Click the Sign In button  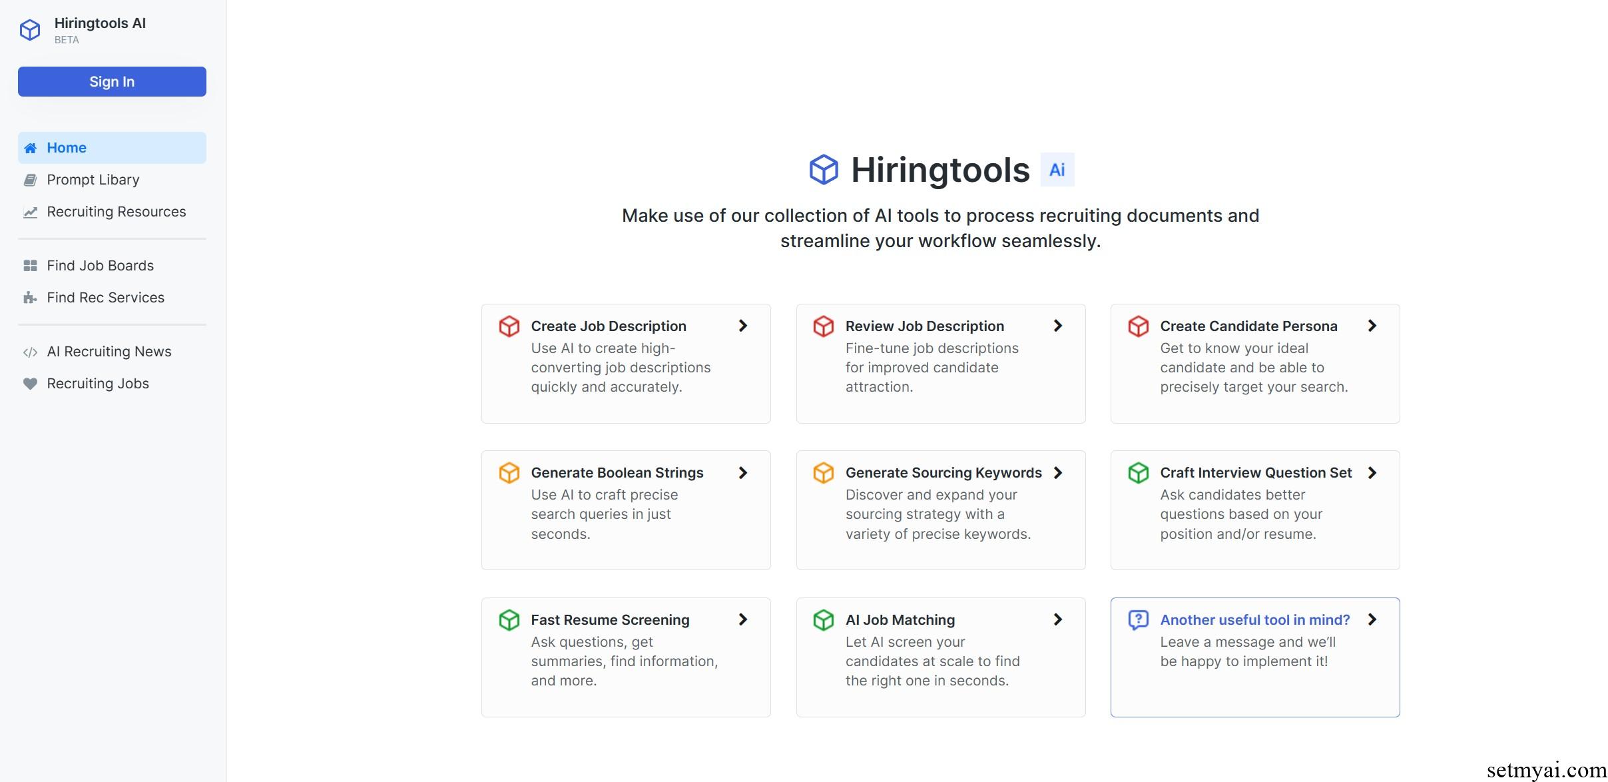pyautogui.click(x=112, y=81)
